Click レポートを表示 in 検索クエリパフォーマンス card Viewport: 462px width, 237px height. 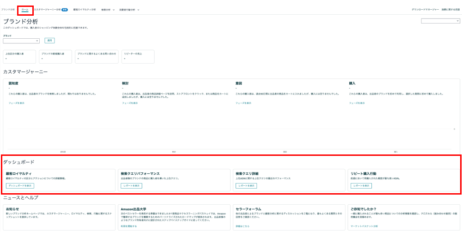pyautogui.click(x=131, y=186)
